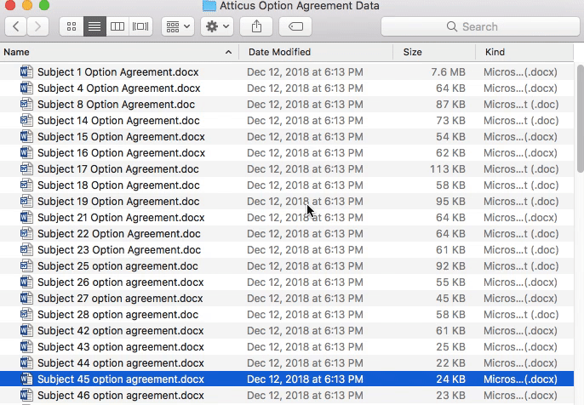Screen dimensions: 584x405
Task: Open the gear Action menu
Action: (x=217, y=26)
